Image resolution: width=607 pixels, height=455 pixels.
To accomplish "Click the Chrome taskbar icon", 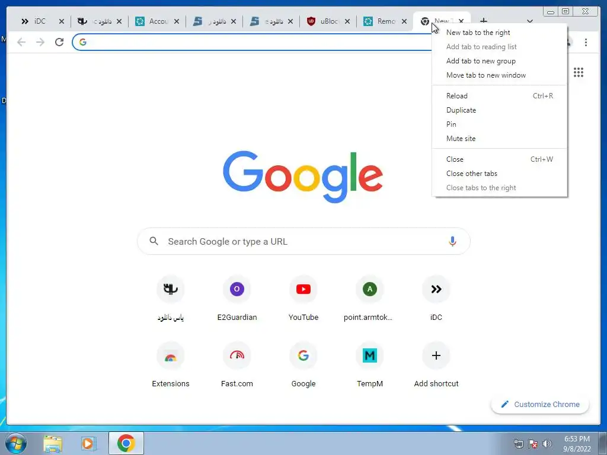I will (x=126, y=443).
